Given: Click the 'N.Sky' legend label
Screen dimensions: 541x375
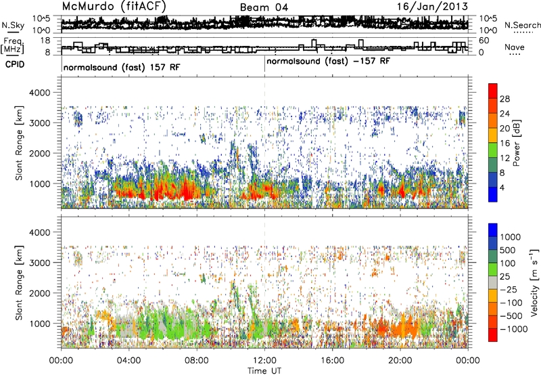Looking at the screenshot, I should click(x=13, y=25).
